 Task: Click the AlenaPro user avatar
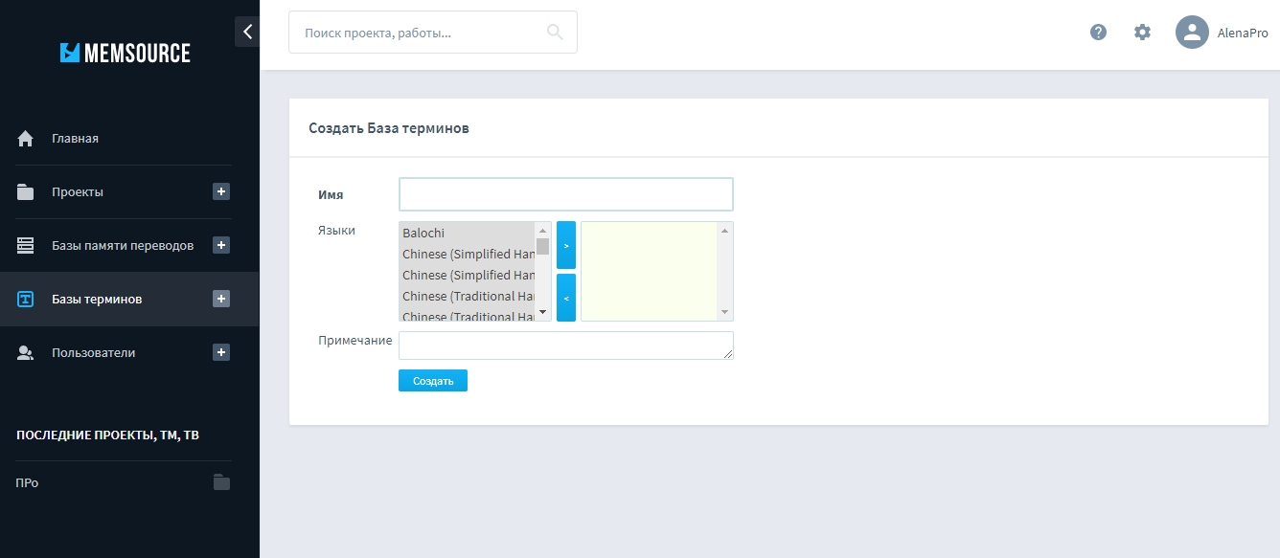[x=1192, y=33]
